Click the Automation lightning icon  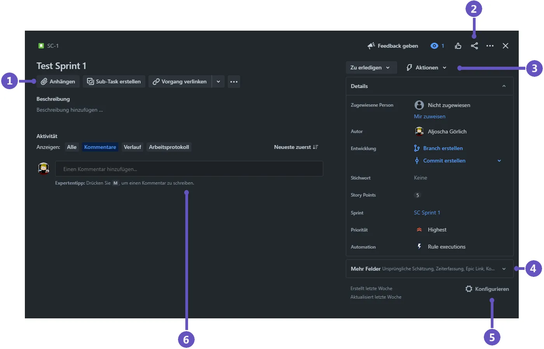coord(419,246)
